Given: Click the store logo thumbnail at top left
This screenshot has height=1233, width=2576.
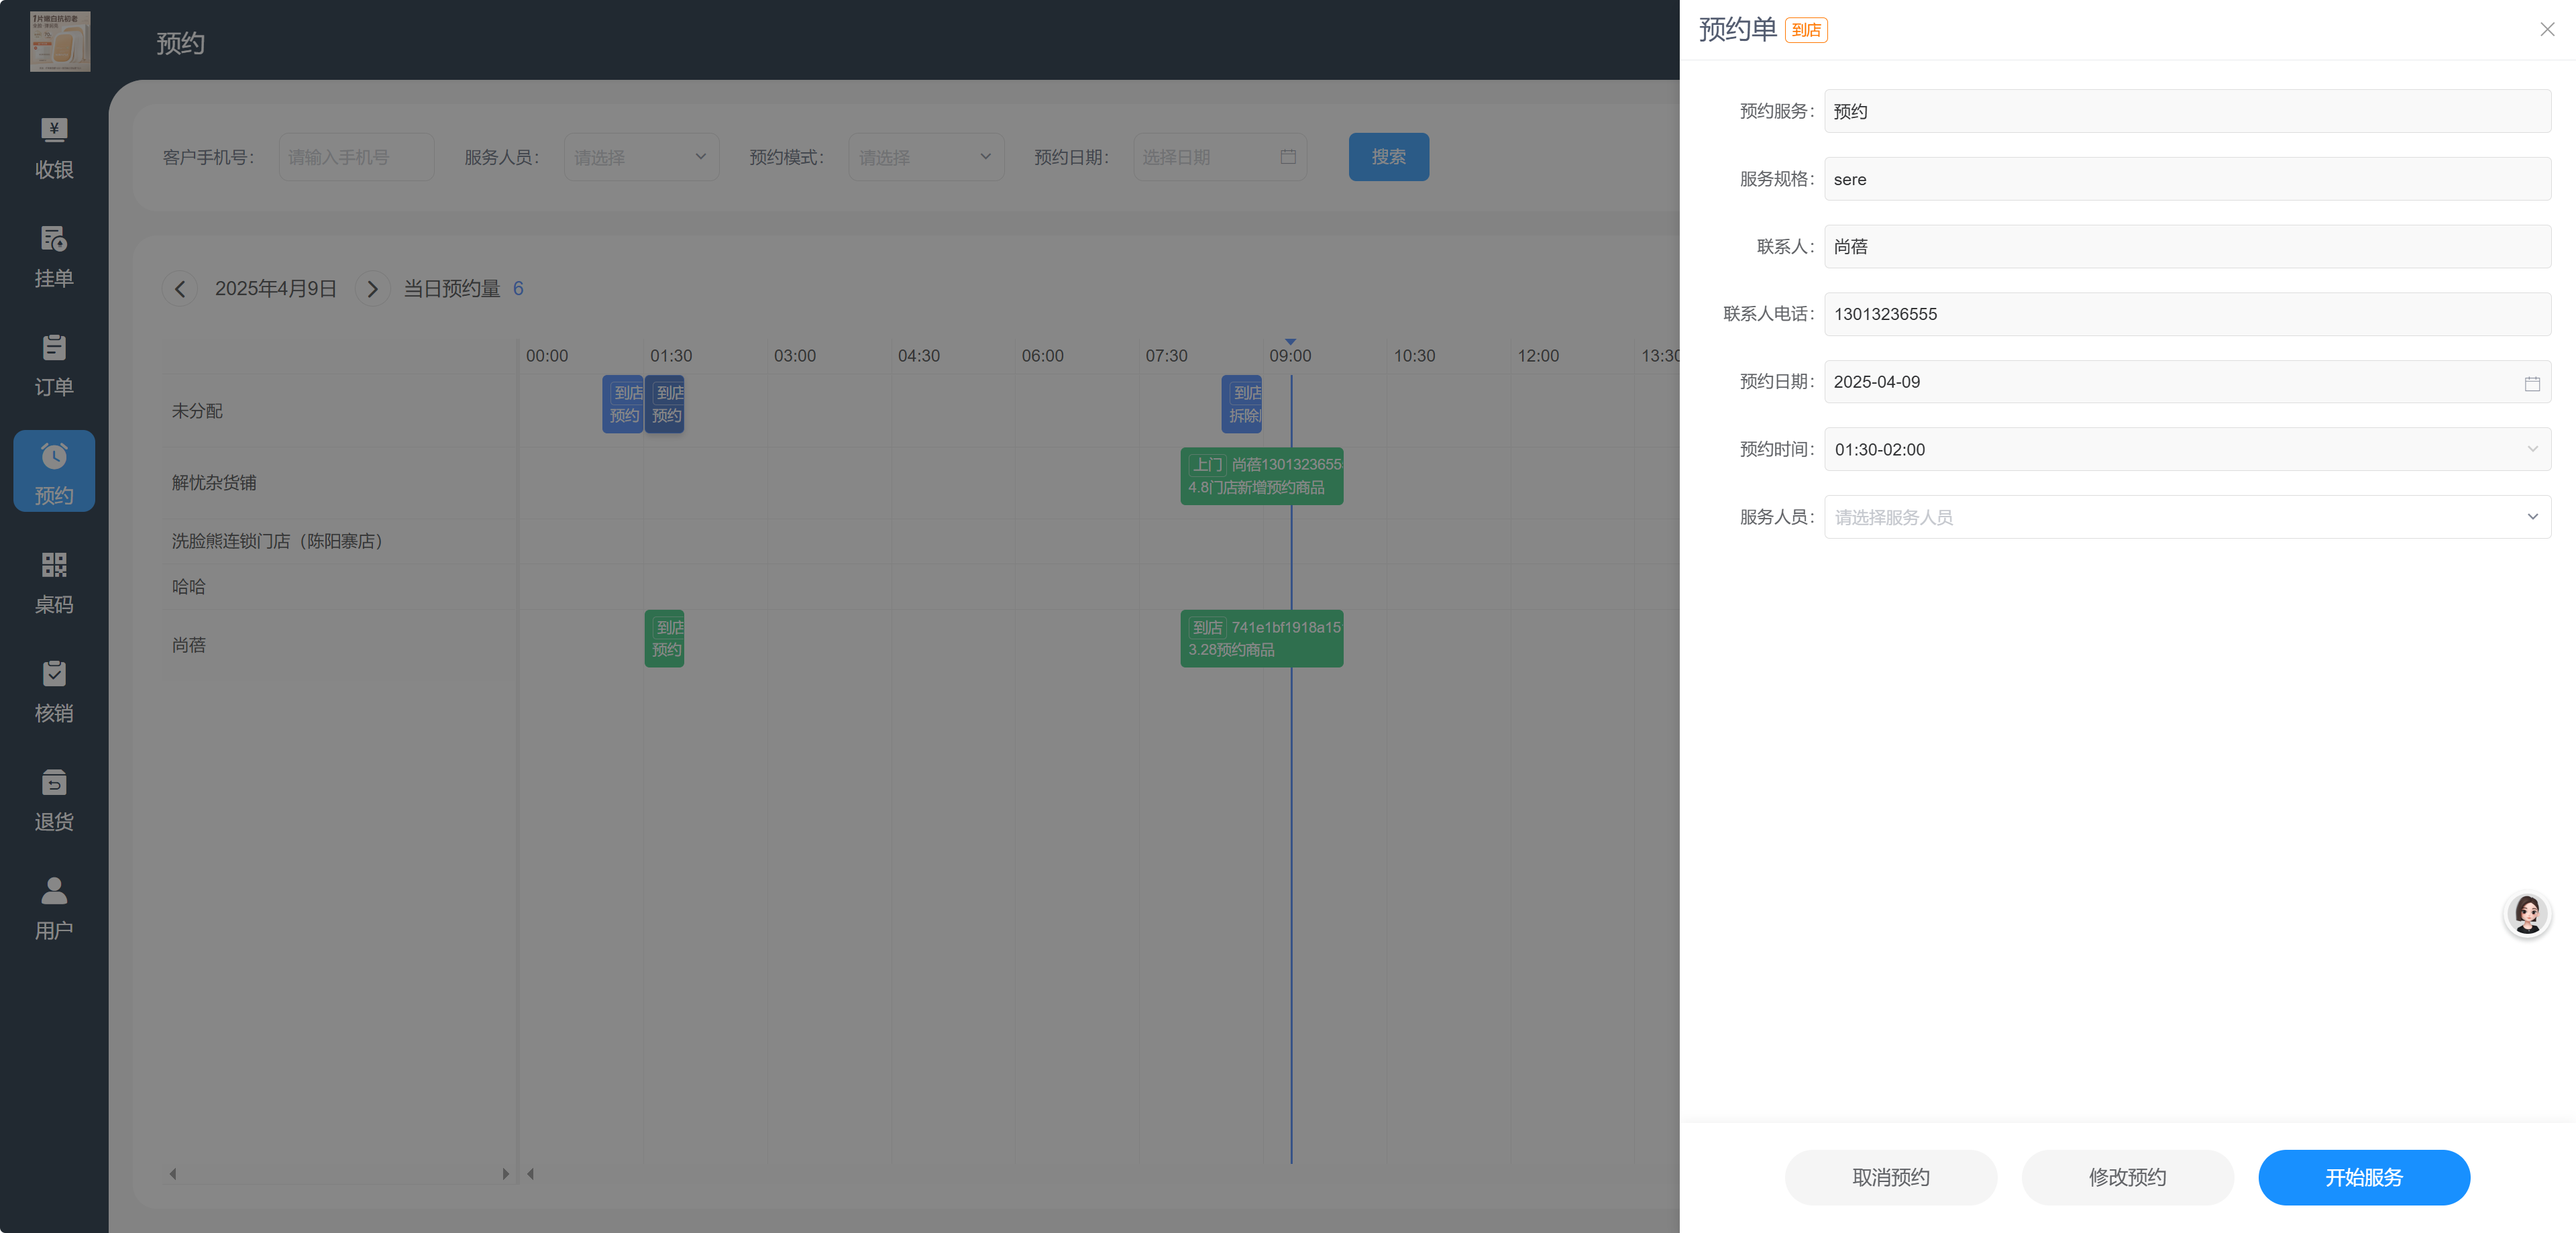Looking at the screenshot, I should pos(60,41).
